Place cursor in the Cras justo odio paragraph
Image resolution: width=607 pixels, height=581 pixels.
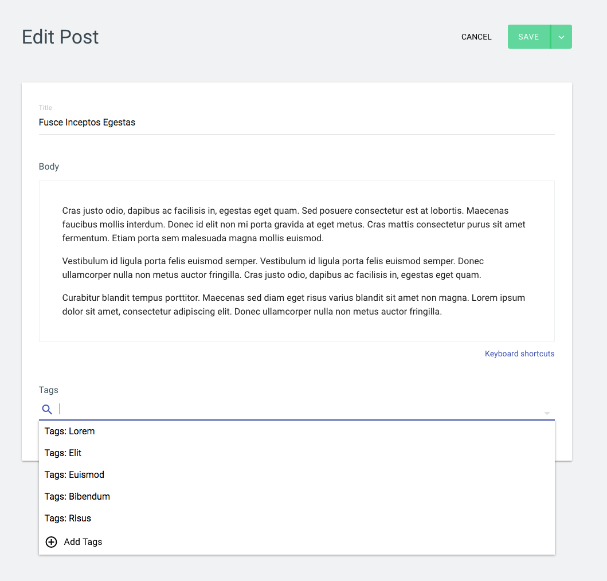click(x=294, y=225)
